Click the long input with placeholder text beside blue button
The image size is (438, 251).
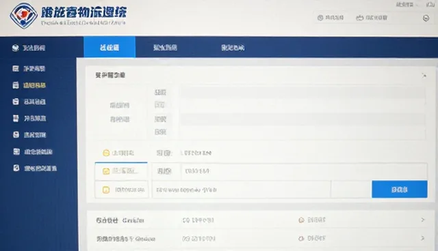(x=242, y=190)
